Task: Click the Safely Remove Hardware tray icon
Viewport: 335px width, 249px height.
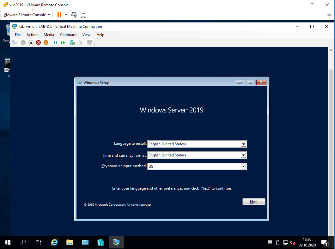Action: (x=278, y=242)
